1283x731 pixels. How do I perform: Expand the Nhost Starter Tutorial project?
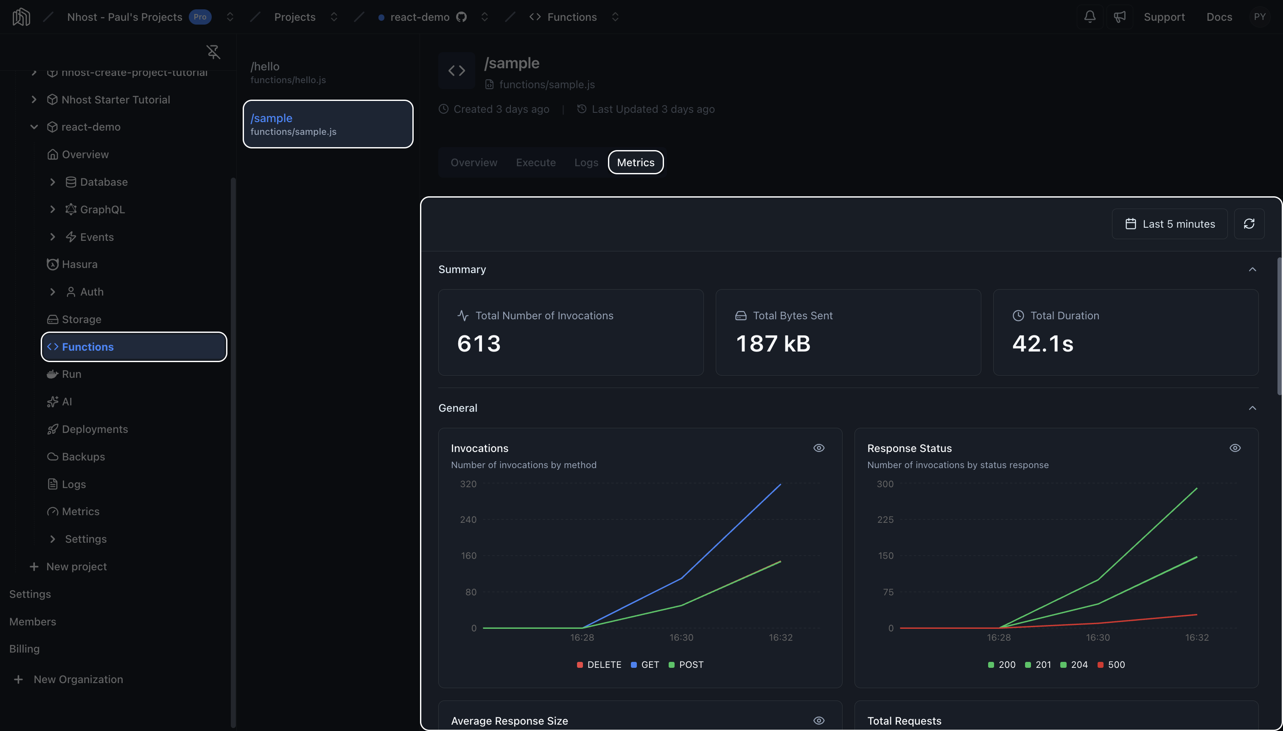point(34,99)
